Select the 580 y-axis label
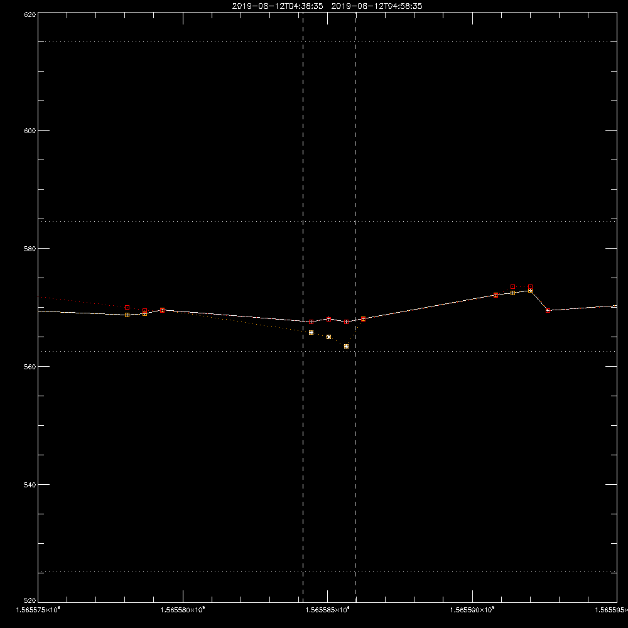Screen dimensions: 628x628 pyautogui.click(x=30, y=249)
